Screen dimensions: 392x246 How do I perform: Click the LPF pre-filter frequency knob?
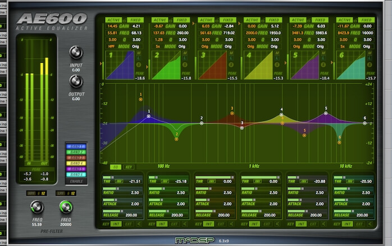pos(67,207)
